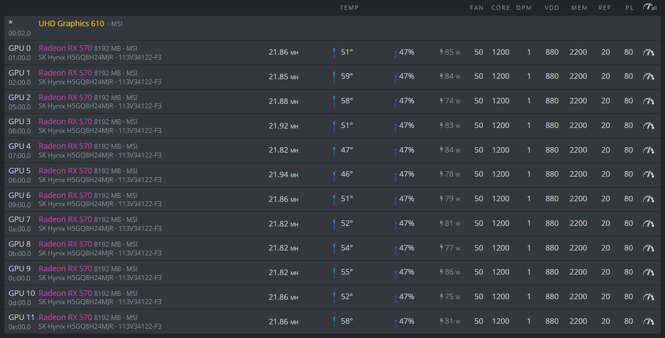Click the 54° temperature for GPU 8

coord(347,248)
